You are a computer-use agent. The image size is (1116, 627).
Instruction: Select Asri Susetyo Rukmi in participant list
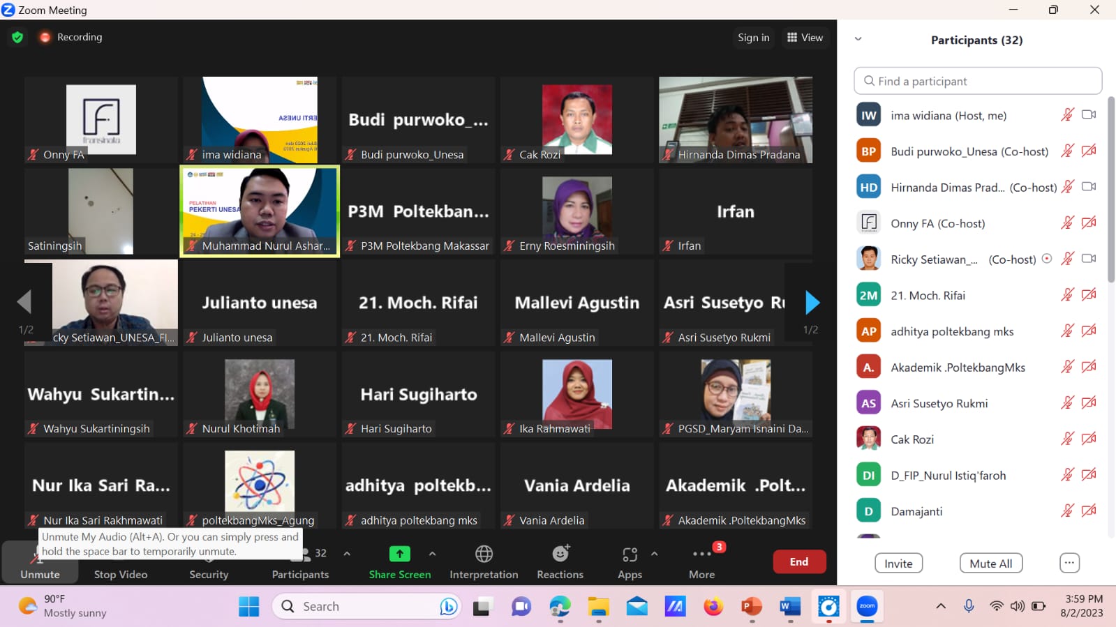[977, 403]
